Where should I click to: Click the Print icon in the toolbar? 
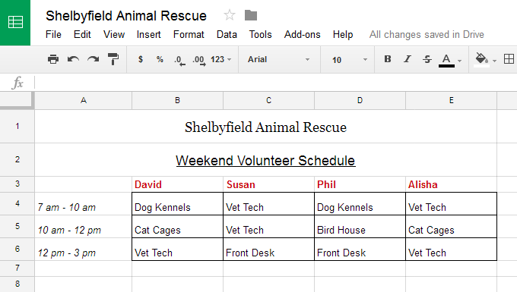point(53,59)
